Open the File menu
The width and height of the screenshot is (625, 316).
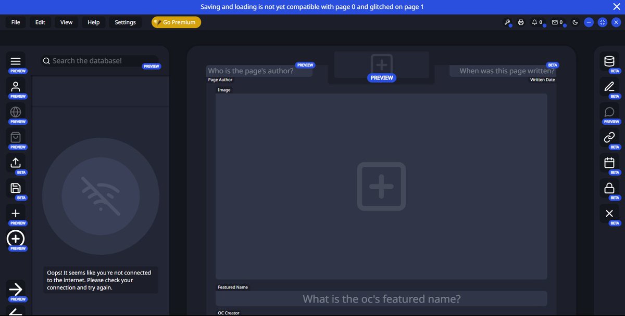[16, 22]
